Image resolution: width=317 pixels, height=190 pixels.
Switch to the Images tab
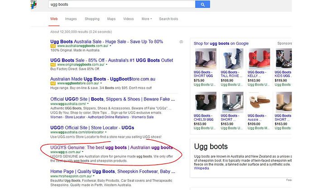[71, 19]
